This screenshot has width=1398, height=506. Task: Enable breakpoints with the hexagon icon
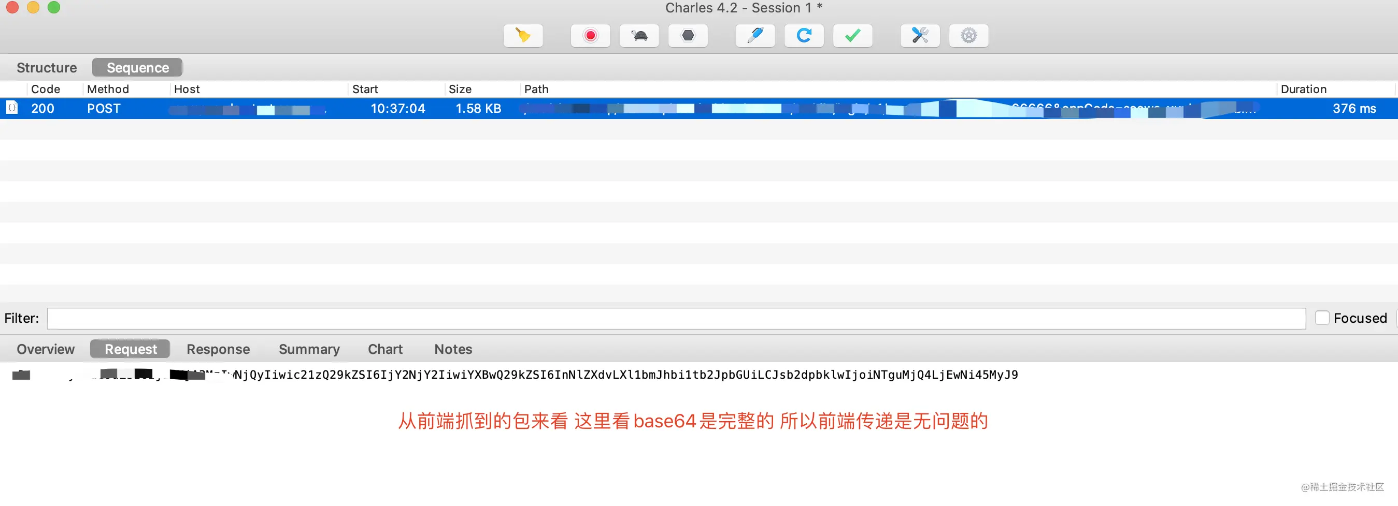tap(688, 36)
